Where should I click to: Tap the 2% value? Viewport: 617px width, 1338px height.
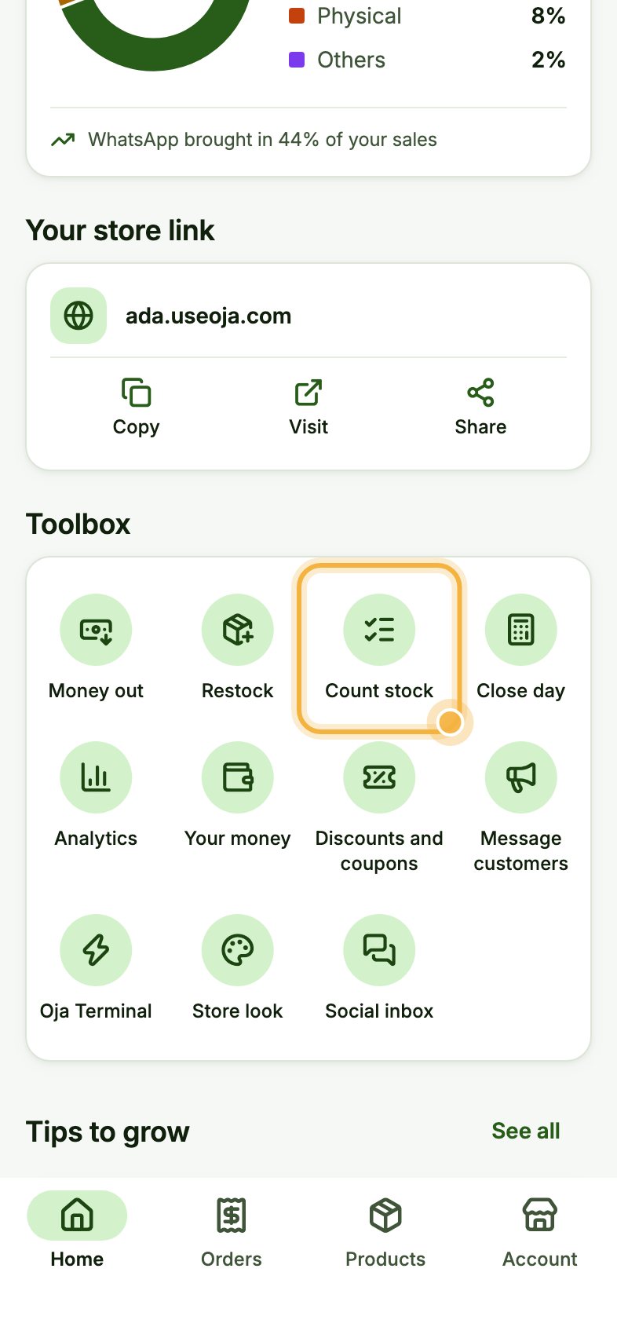pyautogui.click(x=548, y=60)
